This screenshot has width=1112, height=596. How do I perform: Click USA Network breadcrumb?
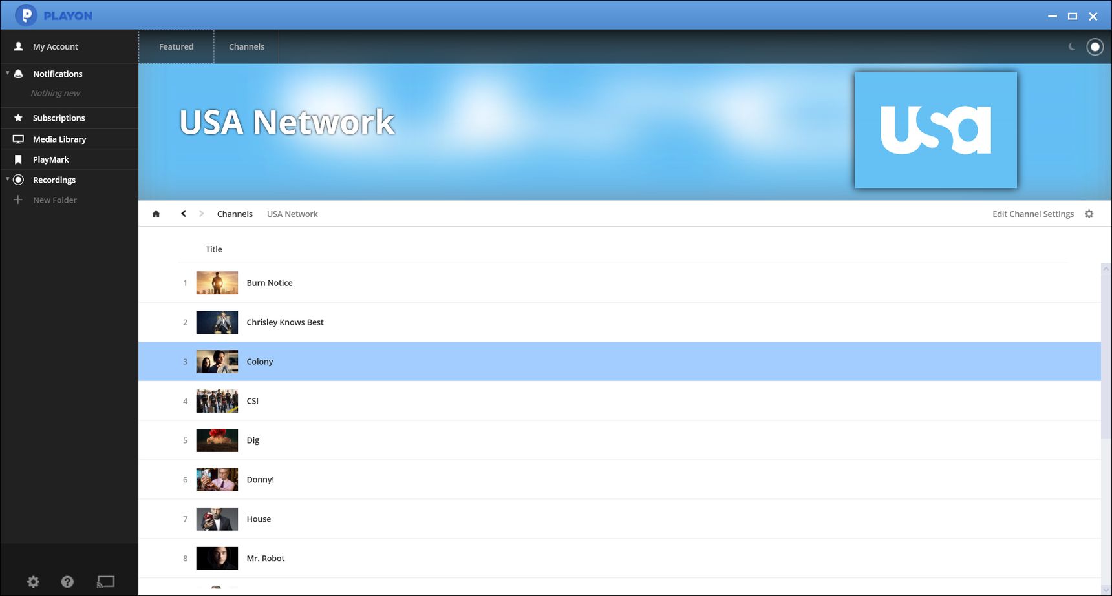[x=292, y=214]
